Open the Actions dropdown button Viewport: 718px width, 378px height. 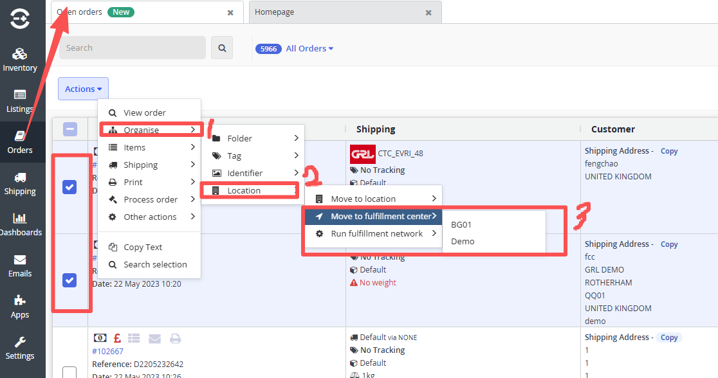[x=84, y=89]
